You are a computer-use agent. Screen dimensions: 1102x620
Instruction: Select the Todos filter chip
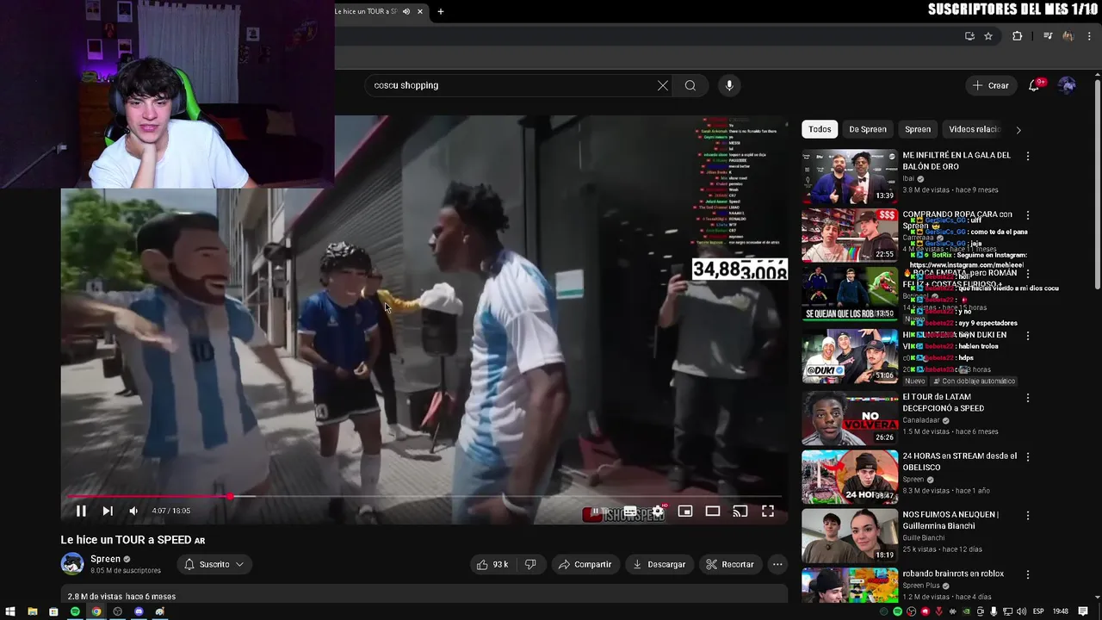(x=820, y=129)
